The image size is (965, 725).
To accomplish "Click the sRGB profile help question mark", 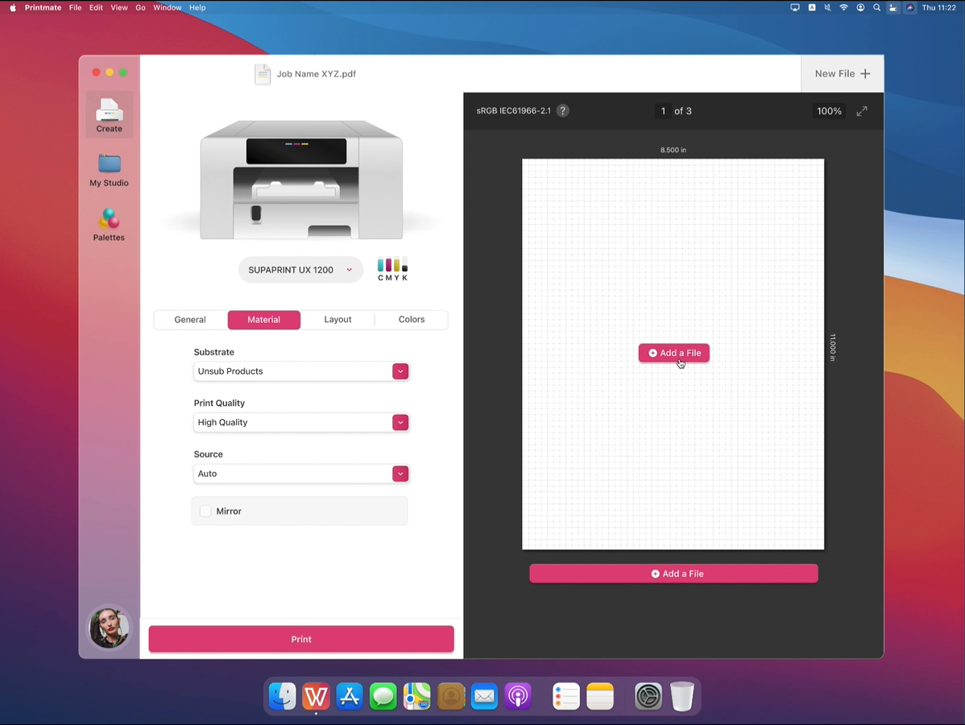I will (x=562, y=110).
